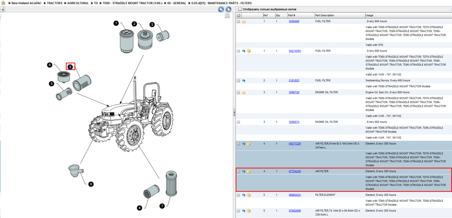The height and width of the screenshot is (218, 452).
Task: Click the blue arrow icon for part 87682999
Action: point(244,211)
